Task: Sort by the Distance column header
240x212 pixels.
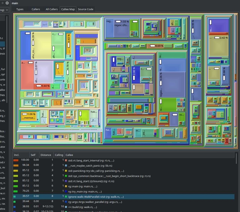Action: (x=46, y=155)
